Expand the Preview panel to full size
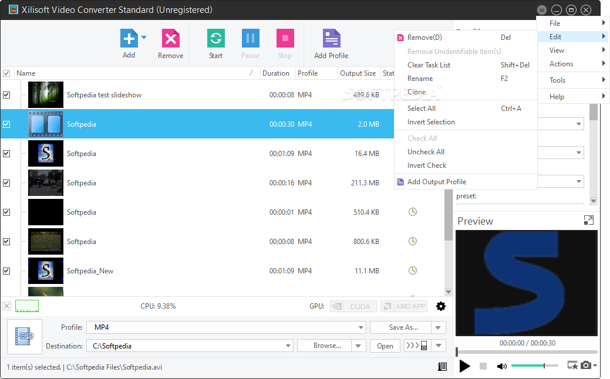Image resolution: width=610 pixels, height=379 pixels. [589, 221]
